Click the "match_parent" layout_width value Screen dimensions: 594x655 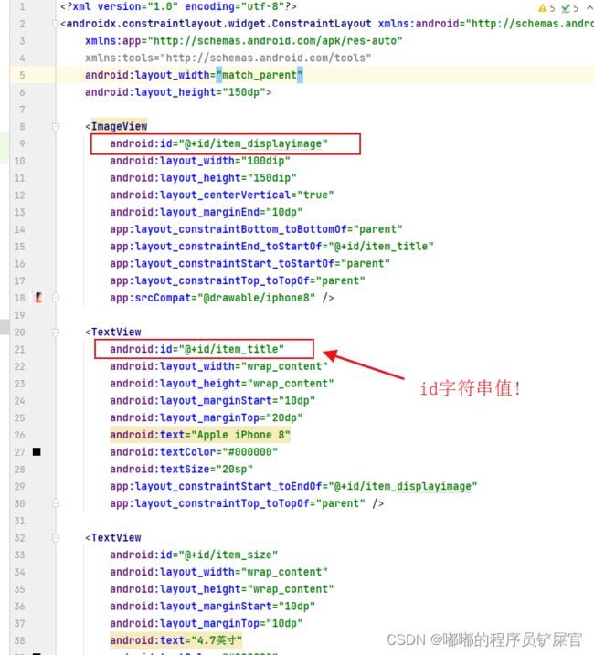coord(260,75)
